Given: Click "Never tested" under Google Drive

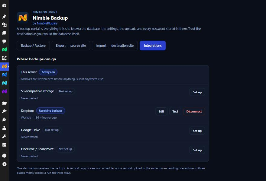Looking at the screenshot, I should click(29, 137).
